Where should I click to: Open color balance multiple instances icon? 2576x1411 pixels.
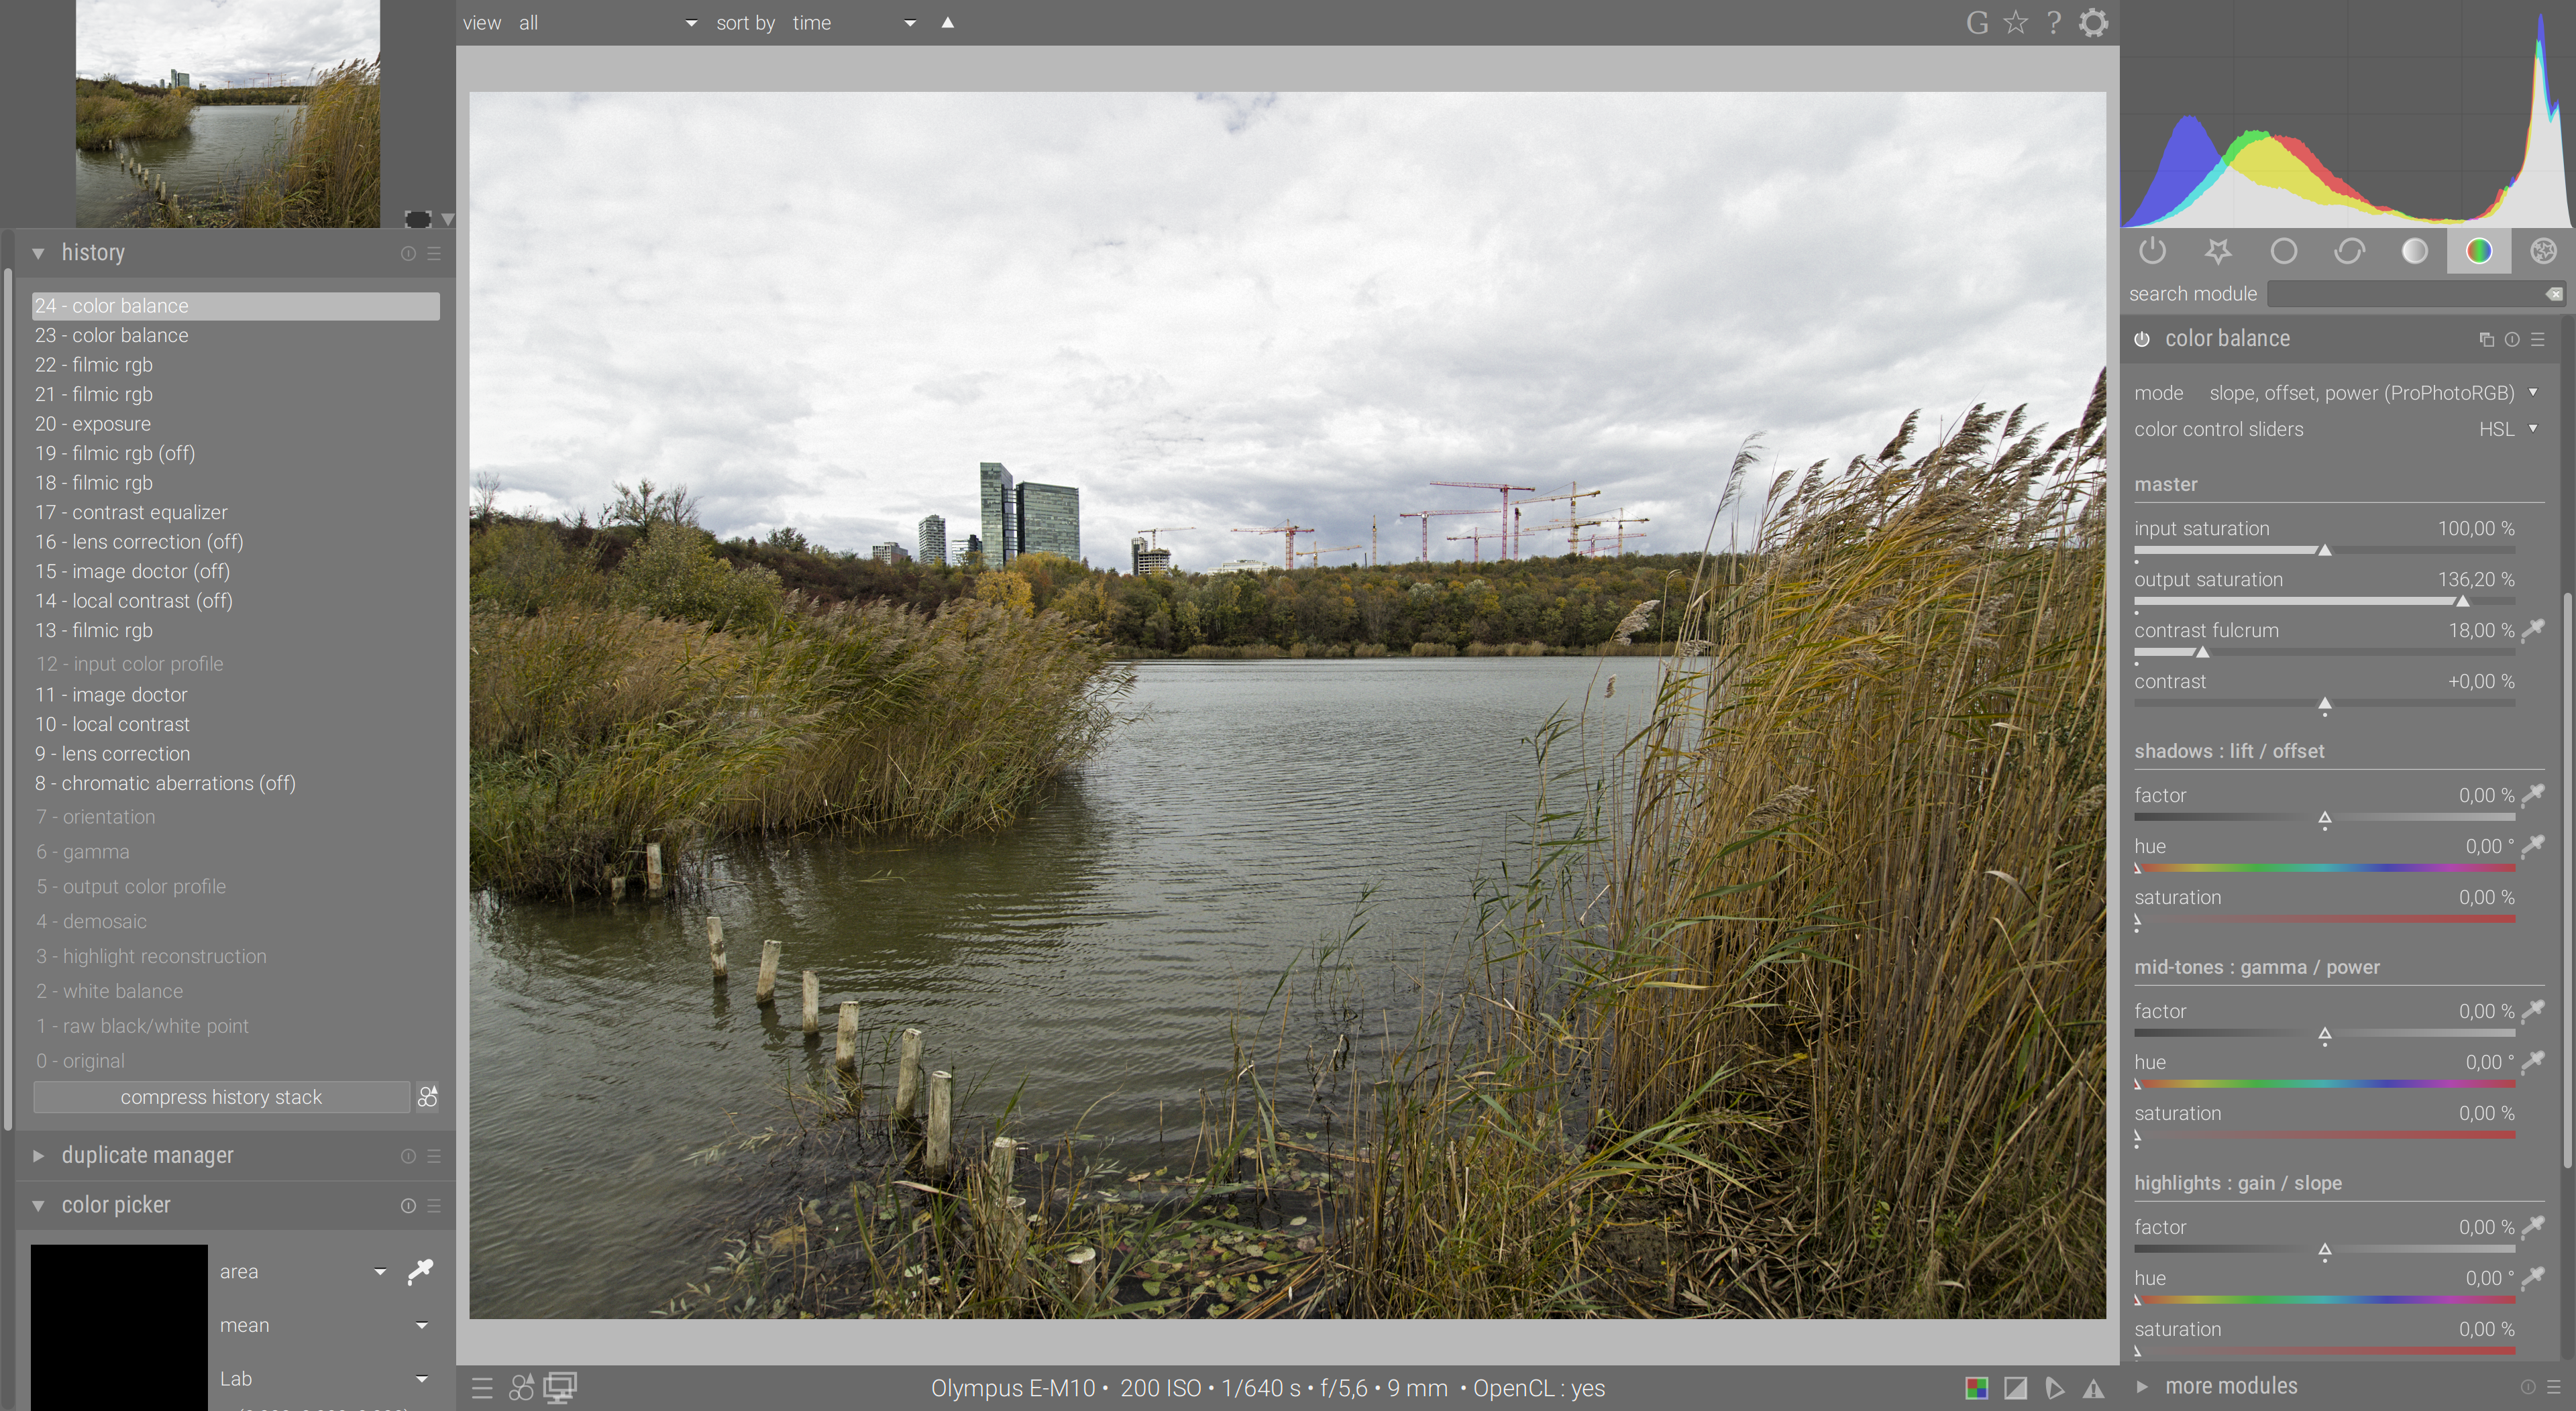2487,339
